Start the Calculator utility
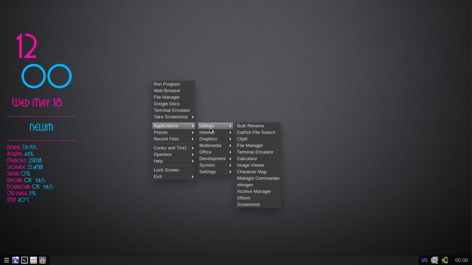 click(x=247, y=159)
